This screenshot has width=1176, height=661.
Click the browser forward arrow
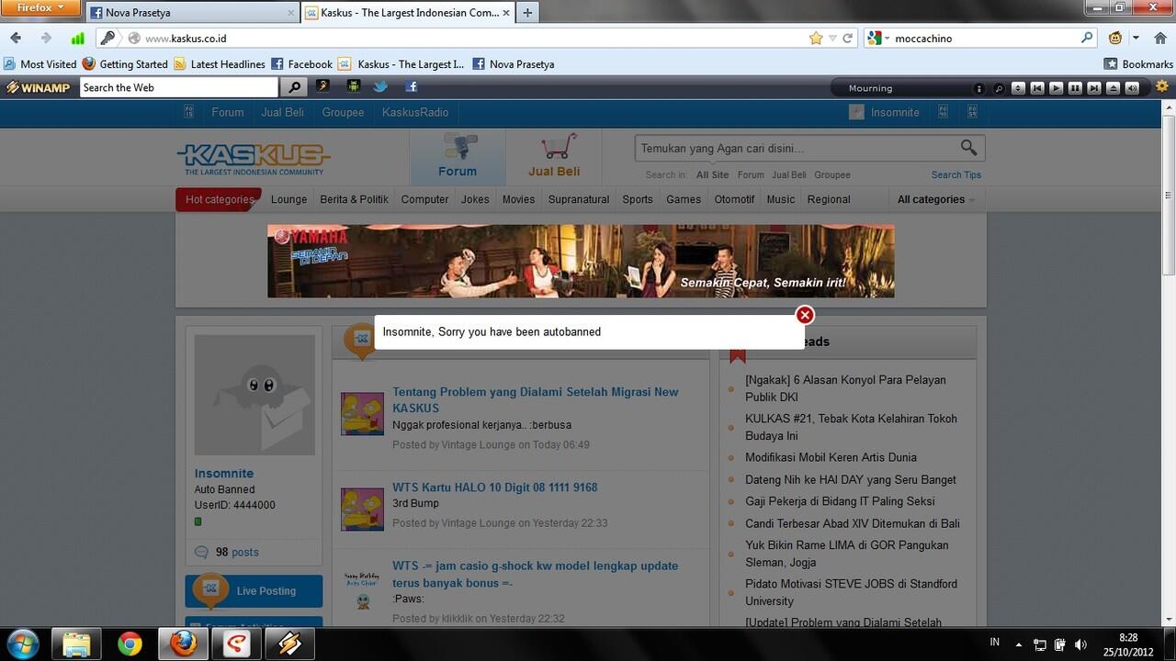(46, 39)
